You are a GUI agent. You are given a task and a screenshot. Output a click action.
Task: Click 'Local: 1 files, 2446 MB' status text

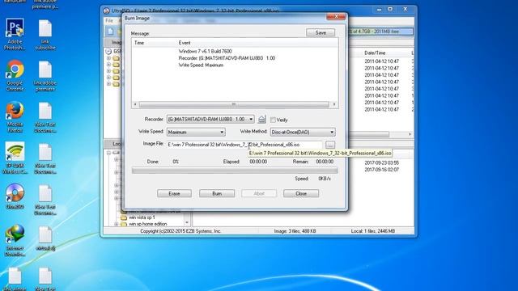372,231
